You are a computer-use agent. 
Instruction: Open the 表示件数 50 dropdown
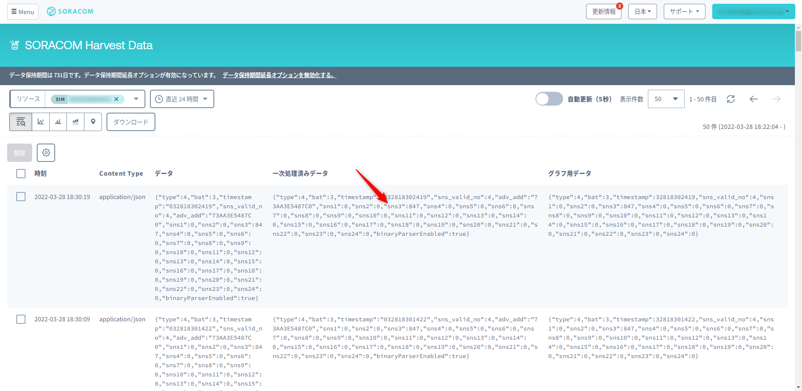[x=666, y=99]
